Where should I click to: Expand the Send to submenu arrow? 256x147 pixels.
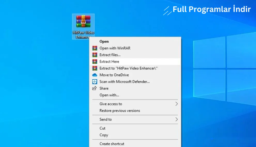coord(176,119)
